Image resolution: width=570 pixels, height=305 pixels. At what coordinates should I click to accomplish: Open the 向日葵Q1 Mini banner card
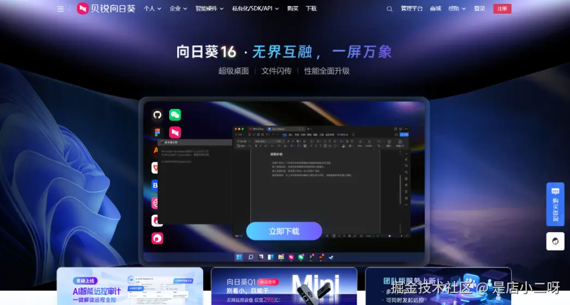coord(284,286)
